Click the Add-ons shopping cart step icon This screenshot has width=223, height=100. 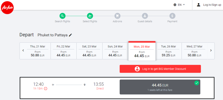click(117, 16)
